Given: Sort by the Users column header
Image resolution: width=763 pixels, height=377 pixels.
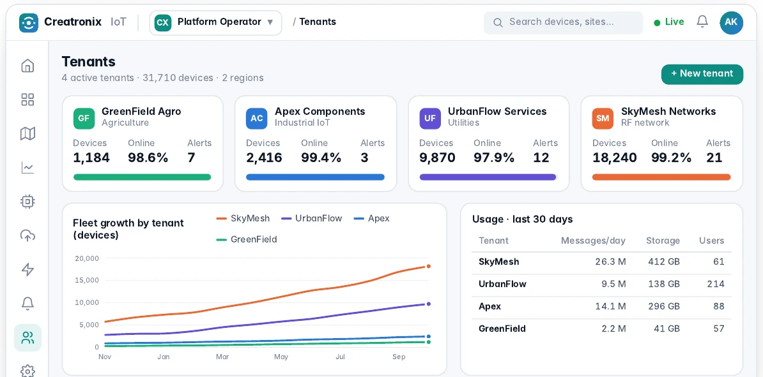Looking at the screenshot, I should click(711, 240).
